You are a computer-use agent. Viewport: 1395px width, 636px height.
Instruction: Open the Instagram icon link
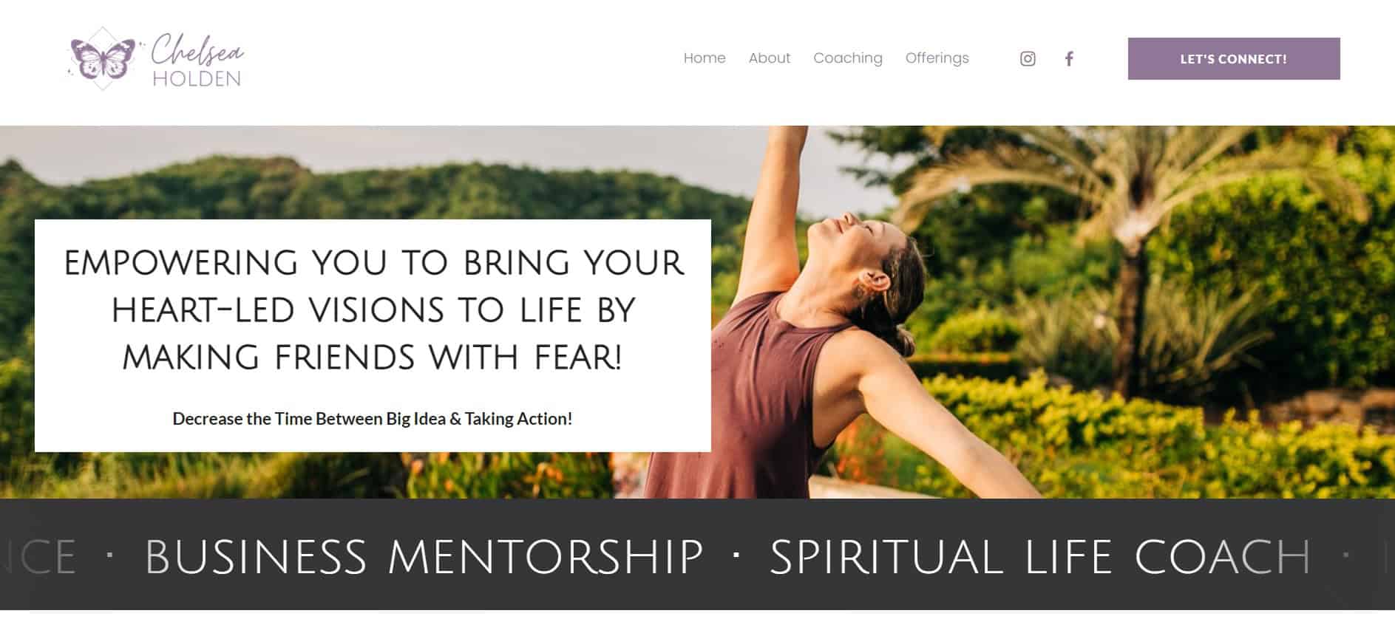click(x=1028, y=59)
